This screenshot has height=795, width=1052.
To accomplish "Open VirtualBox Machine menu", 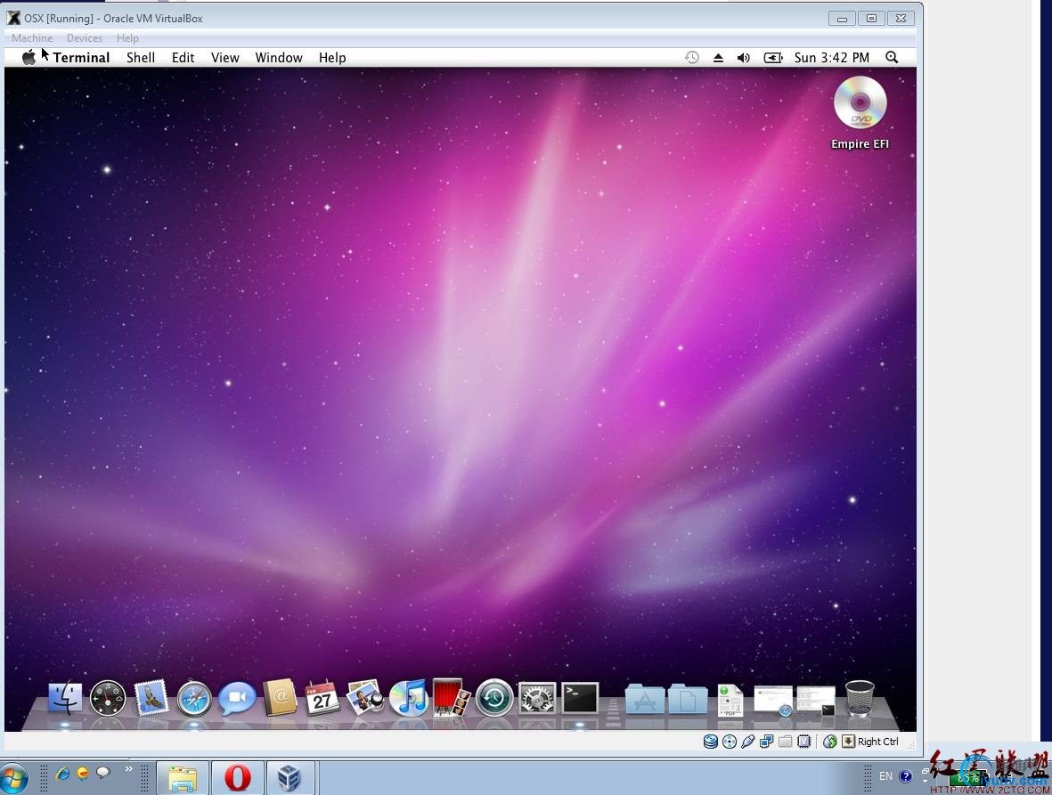I will (32, 38).
